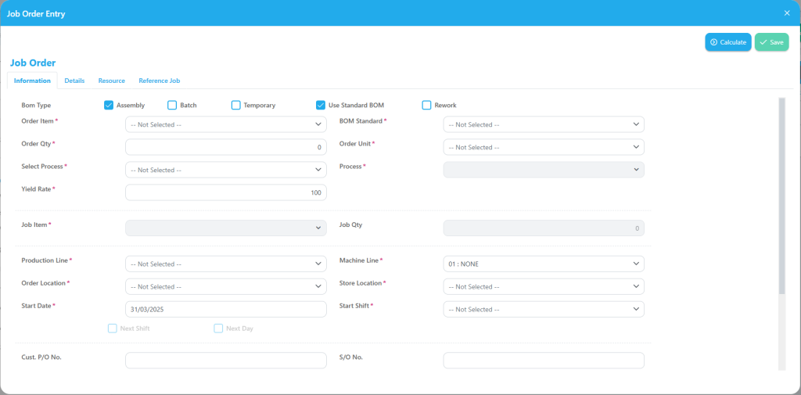Change the Machine Line selection

[x=544, y=264]
